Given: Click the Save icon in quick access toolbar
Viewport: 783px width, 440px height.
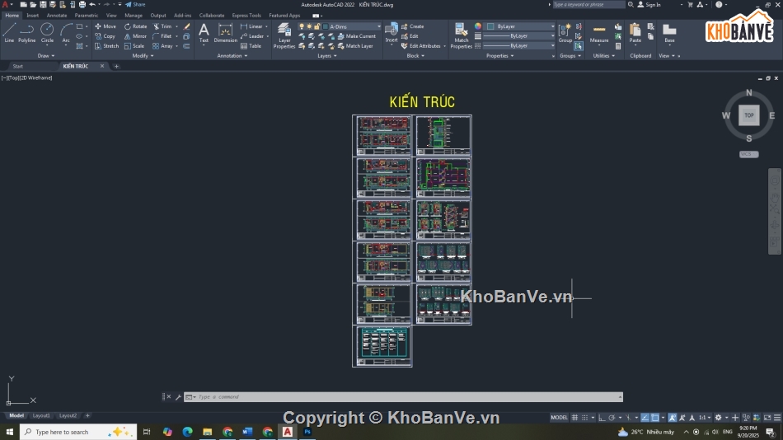Looking at the screenshot, I should [x=43, y=4].
